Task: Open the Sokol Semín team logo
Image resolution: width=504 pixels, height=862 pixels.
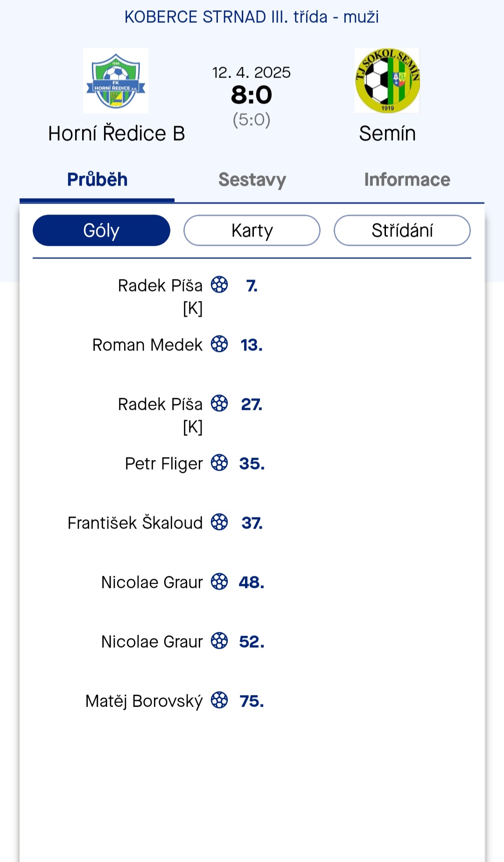Action: 387,80
